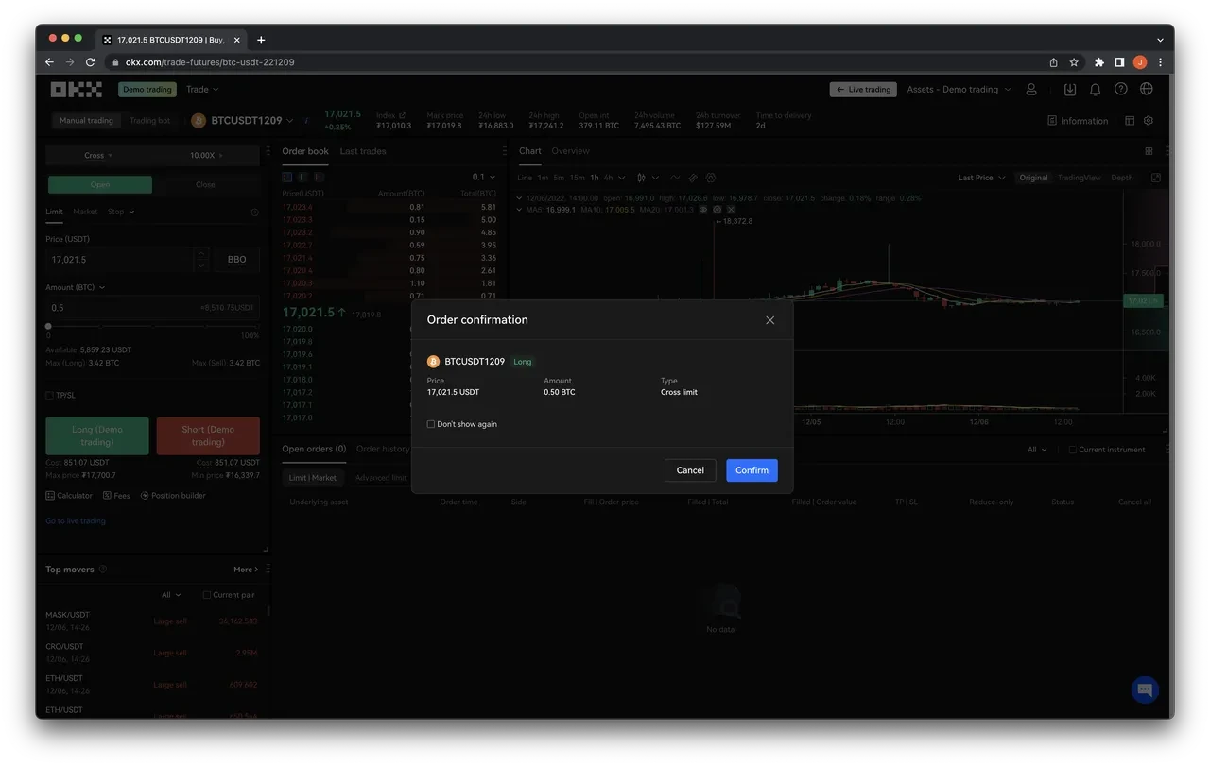Click the download app icon

1070,90
